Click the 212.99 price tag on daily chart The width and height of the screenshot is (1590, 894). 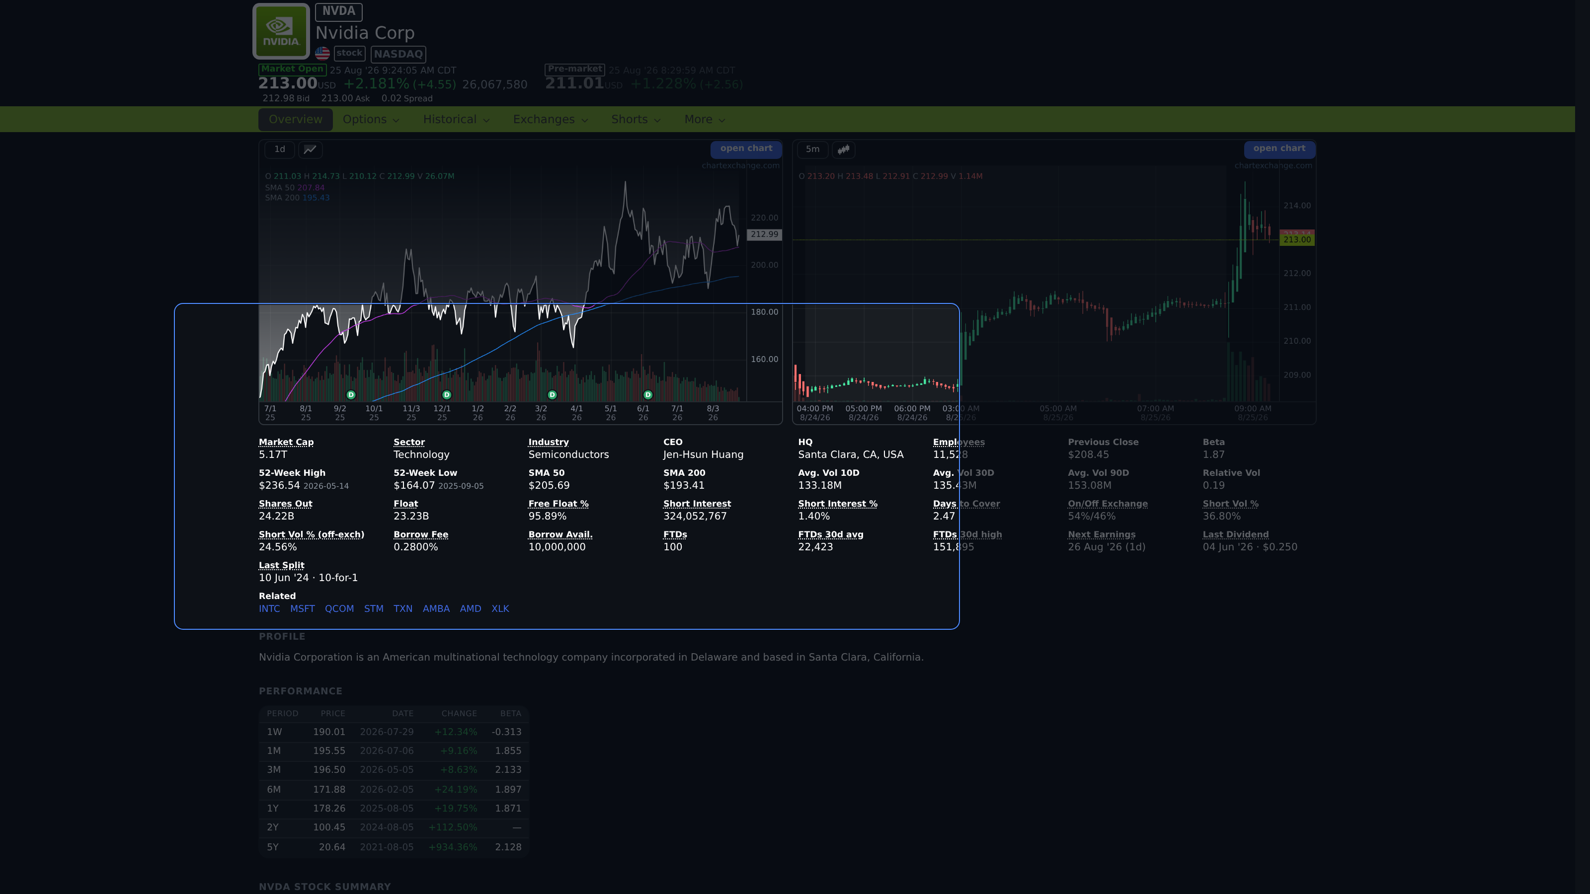[x=764, y=234]
